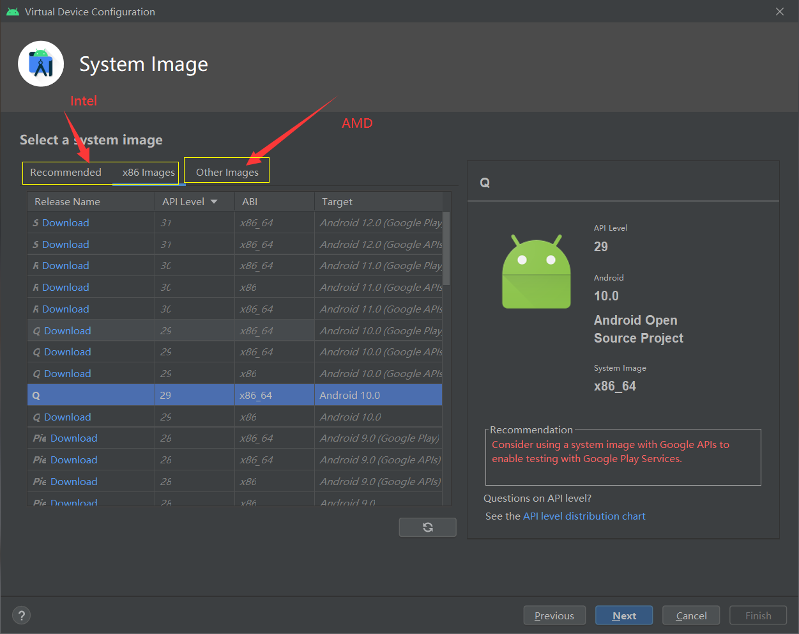This screenshot has width=799, height=634.
Task: Download Q x86_64 Android 10.0 Google Play image
Action: pyautogui.click(x=68, y=331)
